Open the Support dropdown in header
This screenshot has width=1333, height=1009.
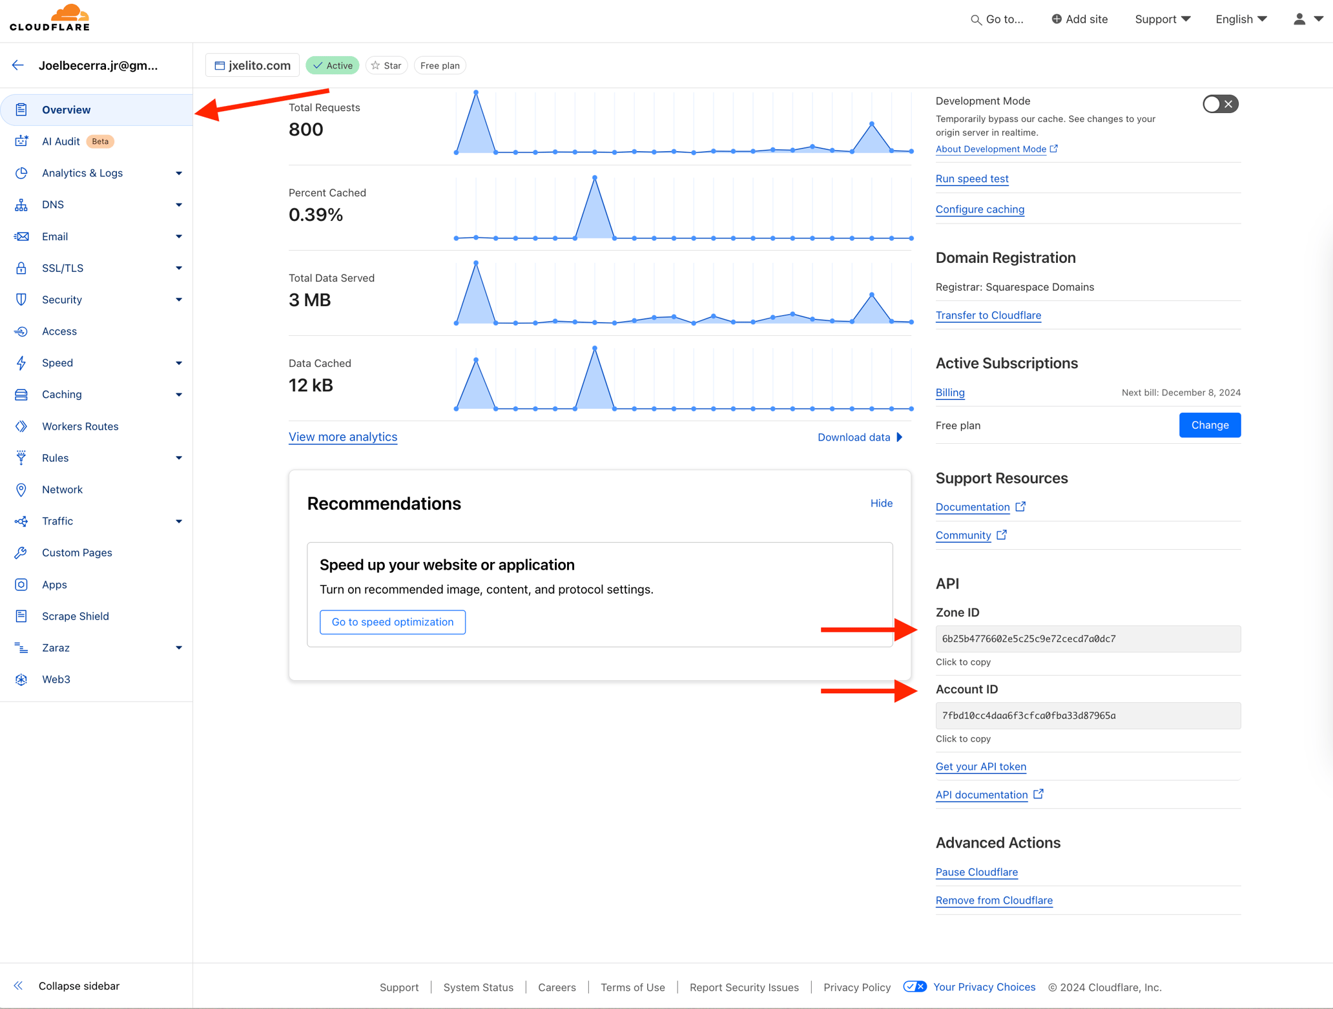1162,19
